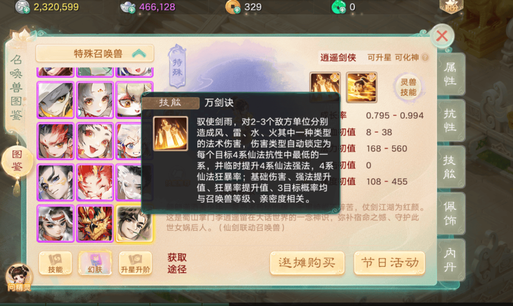
Task: Switch to the 属性 side tab
Action: [x=451, y=75]
